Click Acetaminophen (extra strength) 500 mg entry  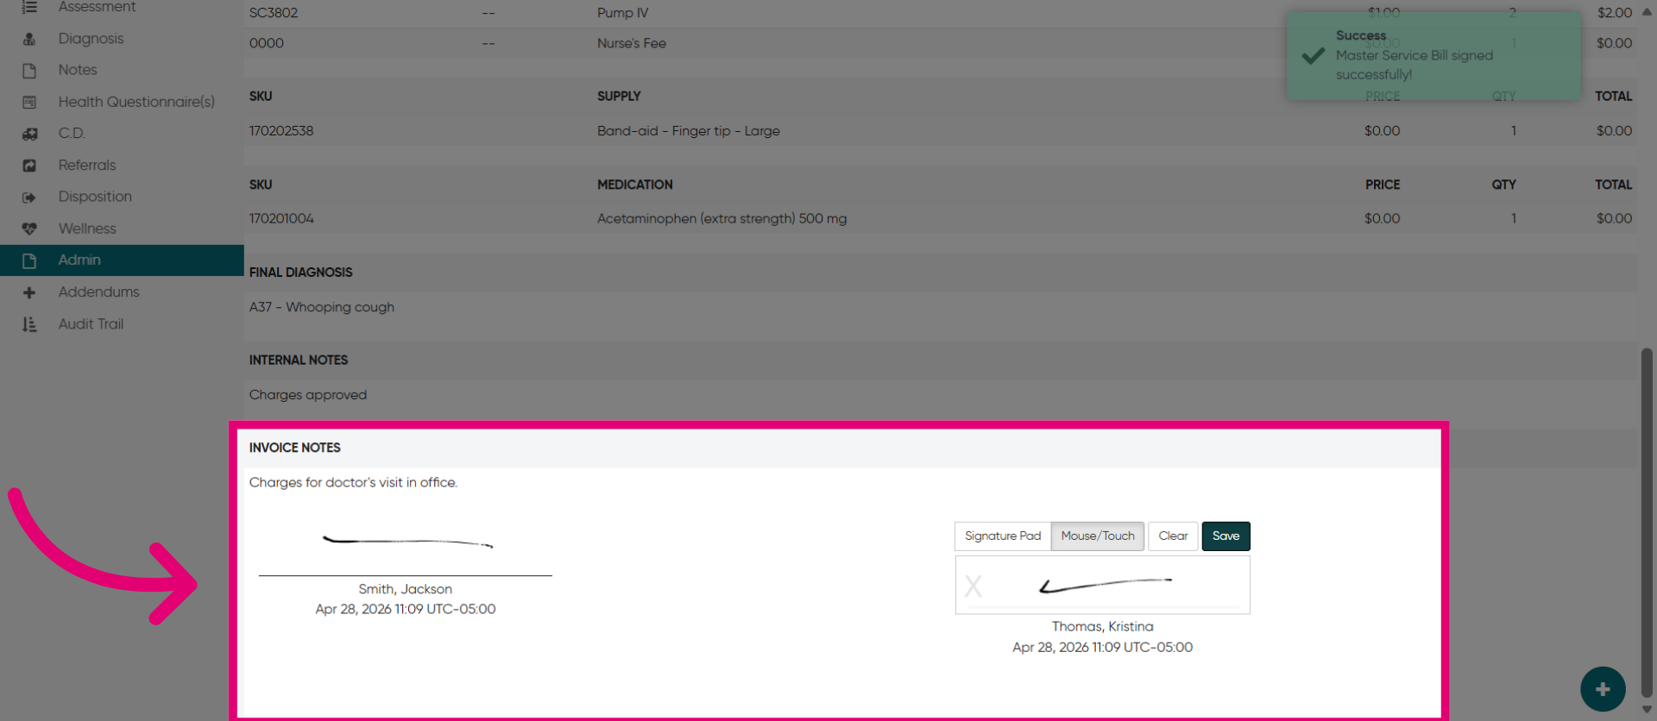[721, 219]
